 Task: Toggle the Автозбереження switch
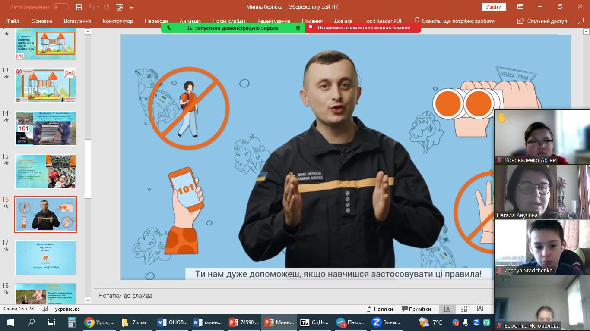(x=61, y=7)
